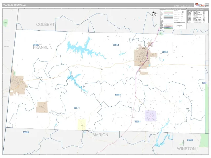Screen dimensions: 211x158
Task: Click the purple shaded town area
Action: pos(151,116)
